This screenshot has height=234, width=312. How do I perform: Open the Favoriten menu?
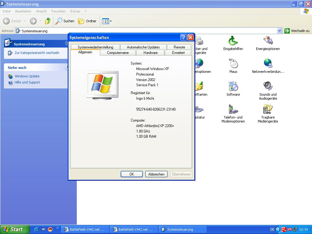(58, 11)
